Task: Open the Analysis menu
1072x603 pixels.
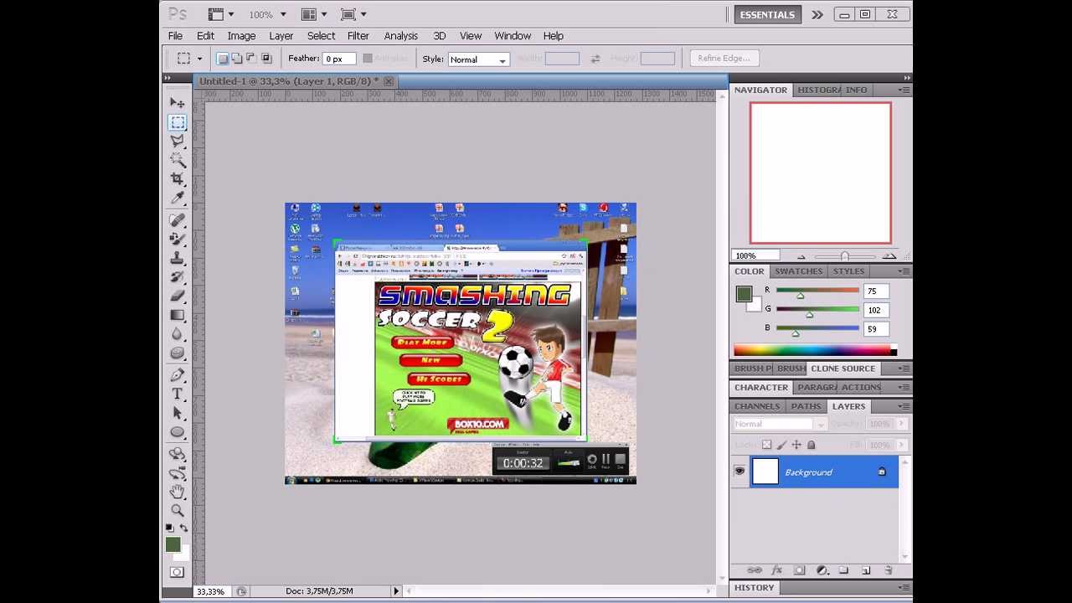Action: [400, 36]
